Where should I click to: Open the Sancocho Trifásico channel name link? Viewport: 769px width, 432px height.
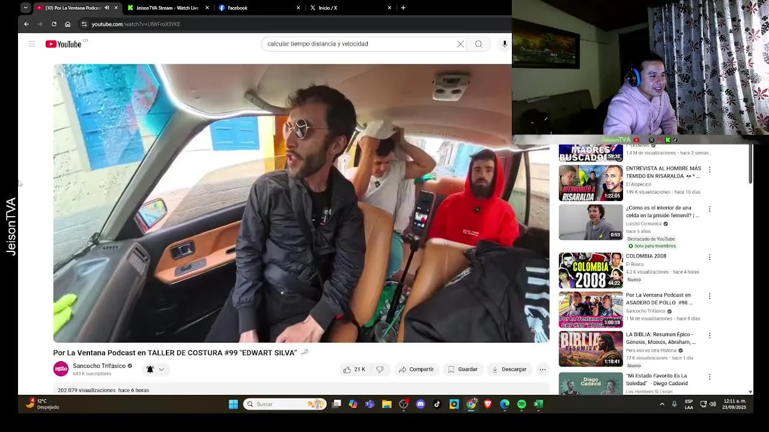pyautogui.click(x=99, y=366)
